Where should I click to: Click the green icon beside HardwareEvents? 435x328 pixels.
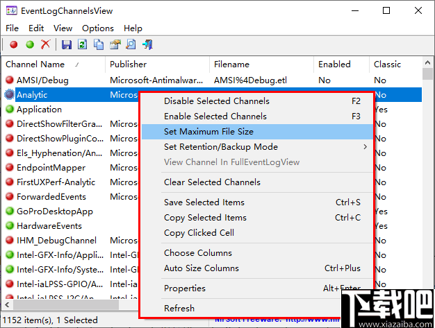tap(10, 225)
